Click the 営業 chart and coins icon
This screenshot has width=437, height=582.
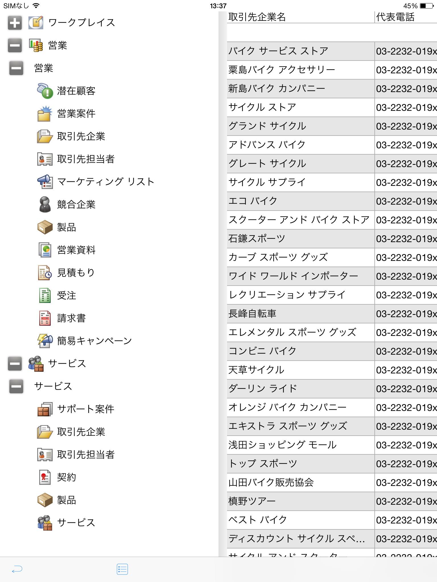(36, 45)
